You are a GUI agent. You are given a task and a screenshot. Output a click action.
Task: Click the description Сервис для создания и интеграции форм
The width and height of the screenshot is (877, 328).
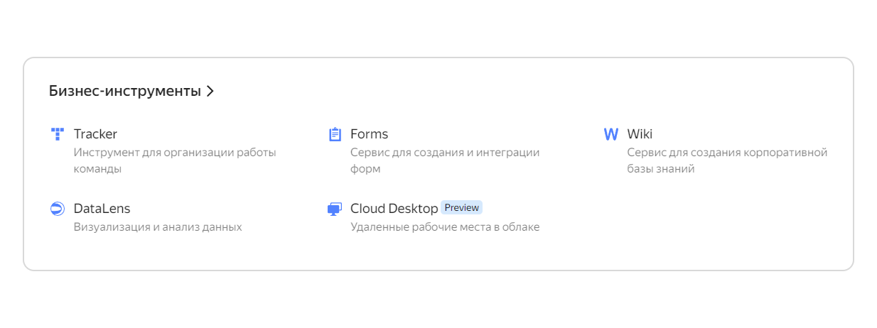pyautogui.click(x=445, y=160)
